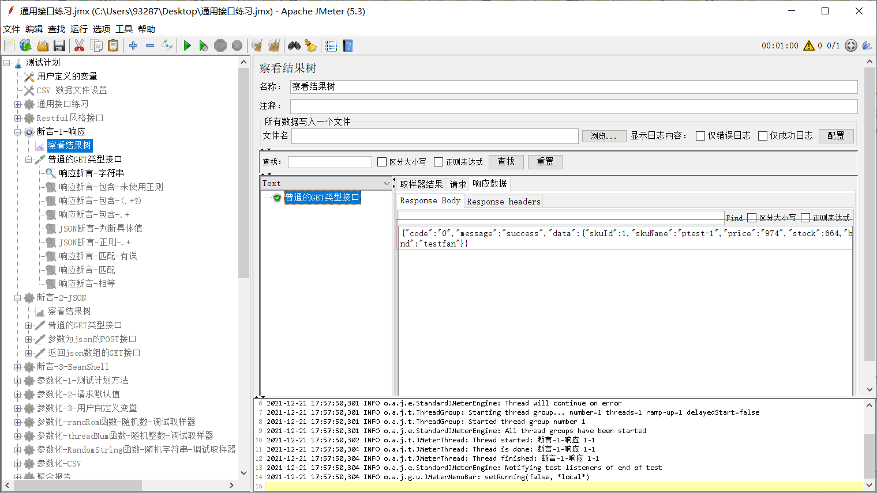Collapse all tree nodes with minus icon
877x493 pixels.
click(150, 45)
